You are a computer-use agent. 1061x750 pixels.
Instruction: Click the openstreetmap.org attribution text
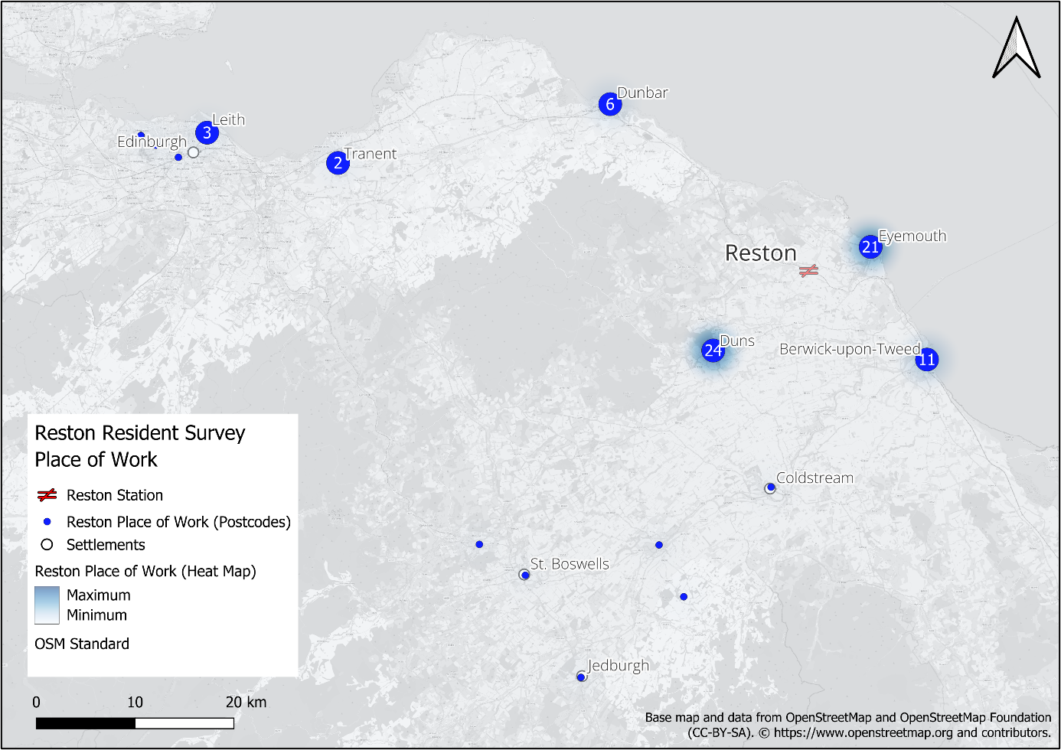[x=863, y=732]
